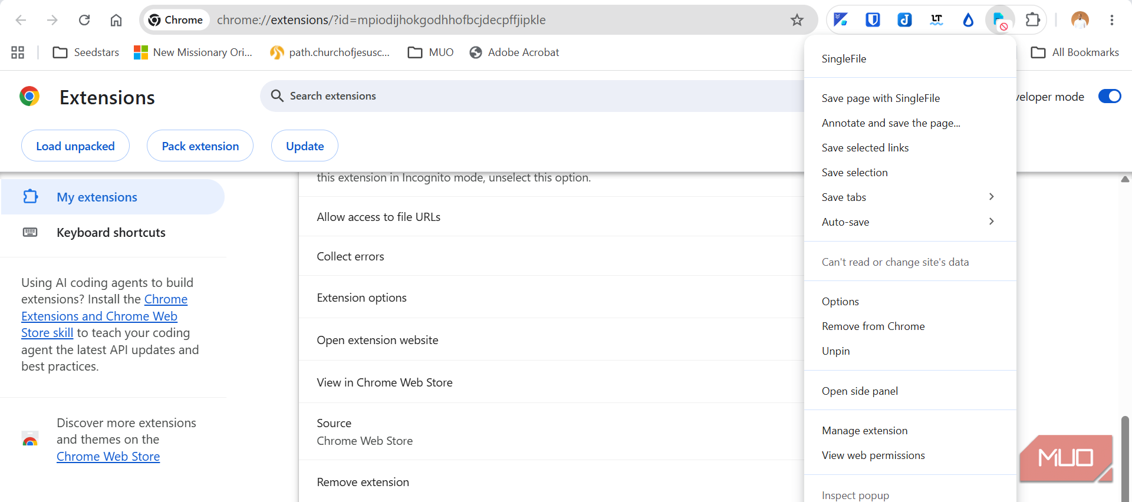Screen dimensions: 1132x502
Task: Expand the Save tabs submenu
Action: tap(910, 197)
